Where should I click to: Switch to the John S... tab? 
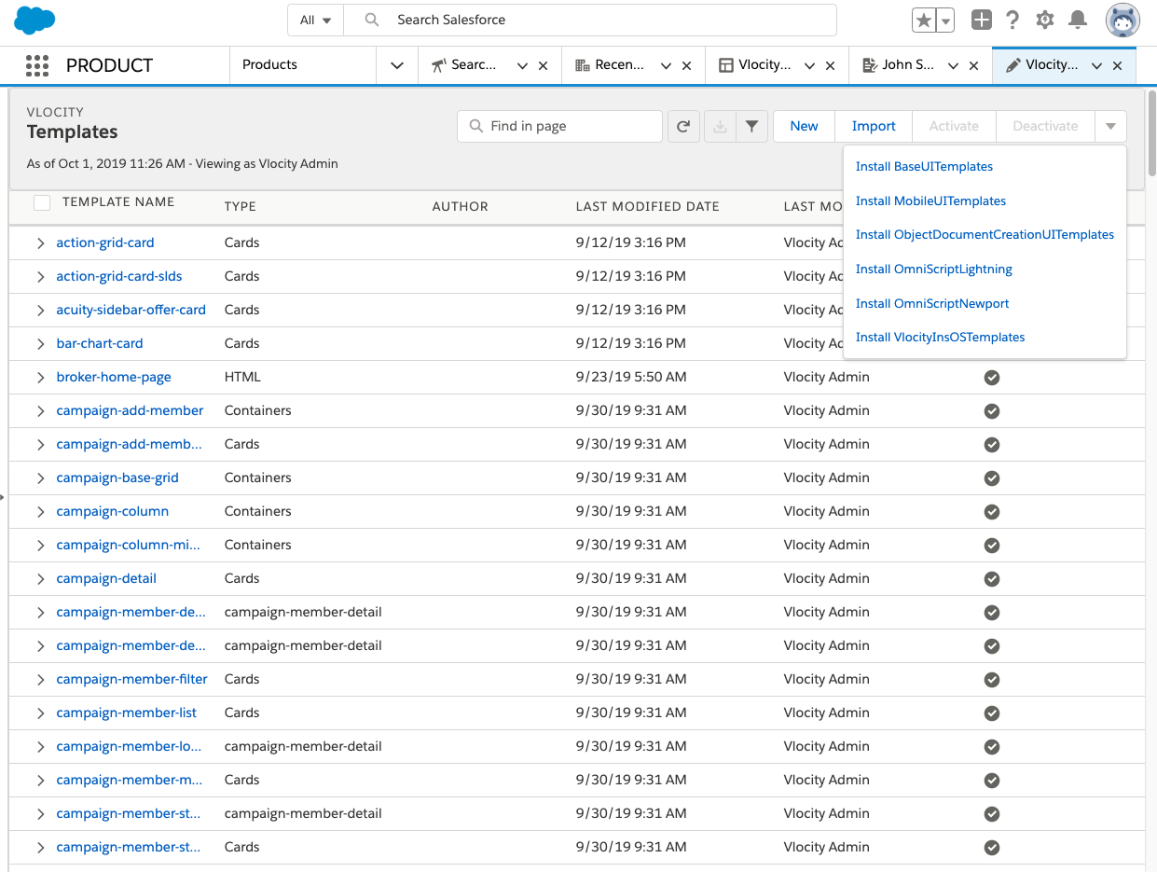click(x=907, y=65)
